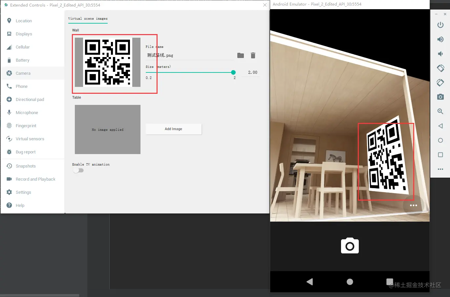Screen dimensions: 450x297
Task: Tap the camera shutter button in emulator
Action: (x=350, y=246)
